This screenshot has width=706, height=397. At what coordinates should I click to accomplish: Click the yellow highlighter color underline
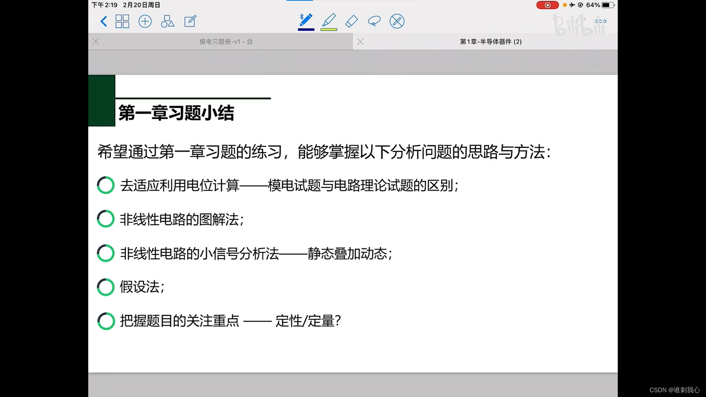(329, 29)
